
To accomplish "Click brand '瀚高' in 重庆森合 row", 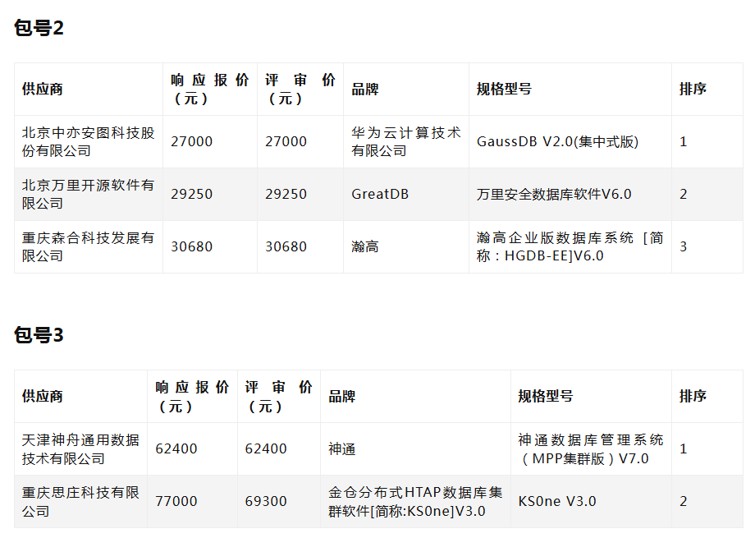I will point(365,247).
